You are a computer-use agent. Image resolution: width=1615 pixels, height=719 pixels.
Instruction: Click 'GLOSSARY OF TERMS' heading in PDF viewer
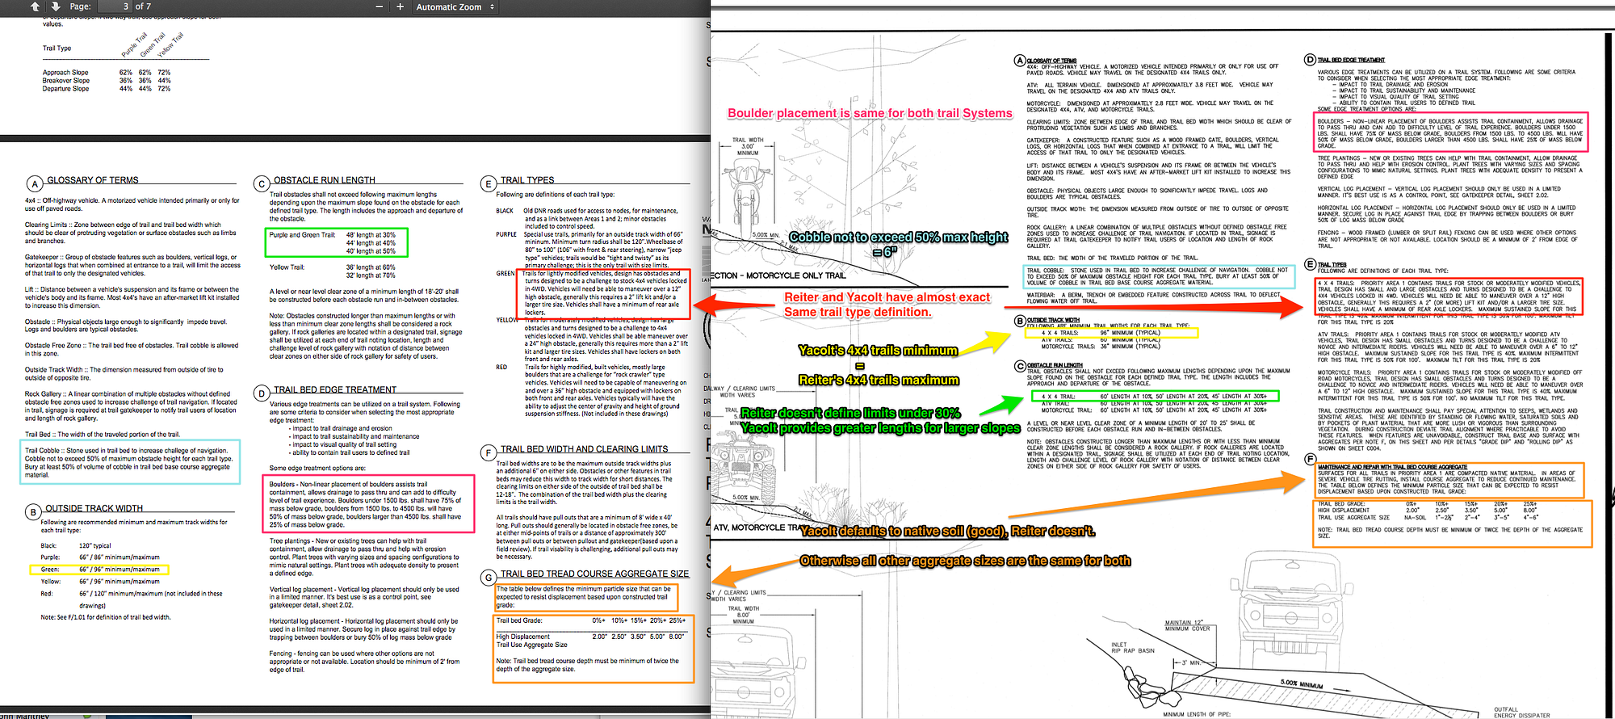93,180
